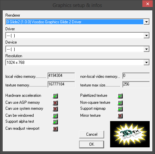Confirm settings with the OK button
The width and height of the screenshot is (155, 154).
click(x=91, y=144)
